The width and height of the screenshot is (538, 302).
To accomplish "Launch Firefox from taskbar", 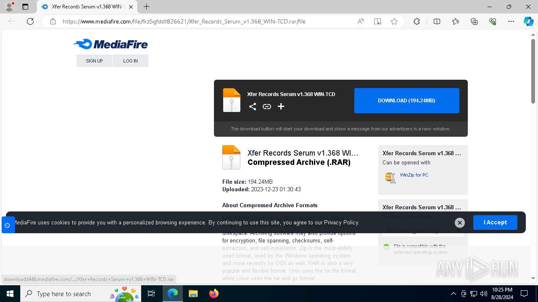I will (214, 294).
